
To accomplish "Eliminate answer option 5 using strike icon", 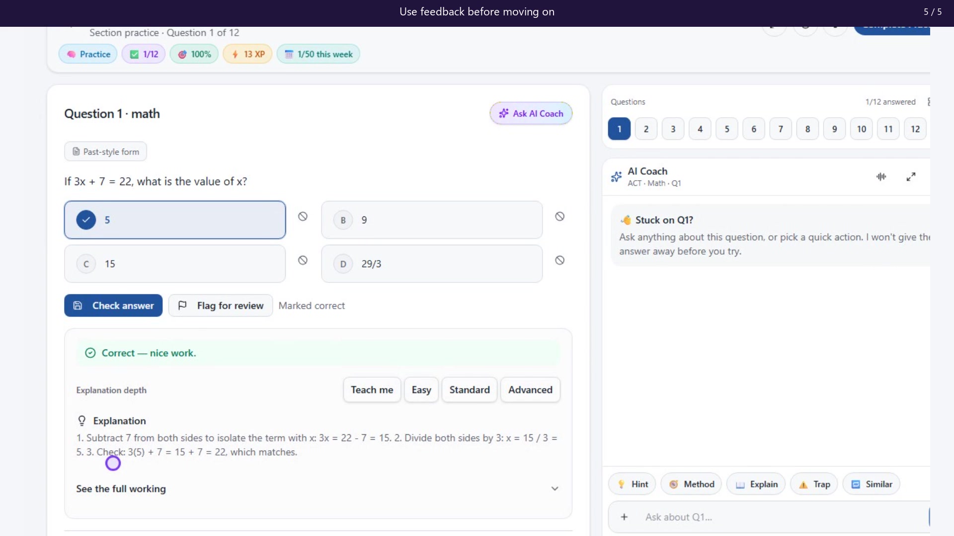I will pyautogui.click(x=303, y=216).
